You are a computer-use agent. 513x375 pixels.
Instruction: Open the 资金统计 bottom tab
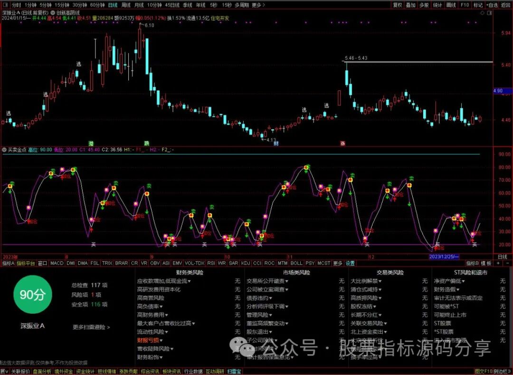(85, 372)
